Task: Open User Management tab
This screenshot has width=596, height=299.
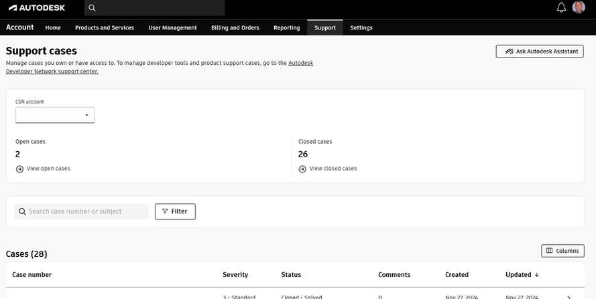Action: tap(172, 27)
